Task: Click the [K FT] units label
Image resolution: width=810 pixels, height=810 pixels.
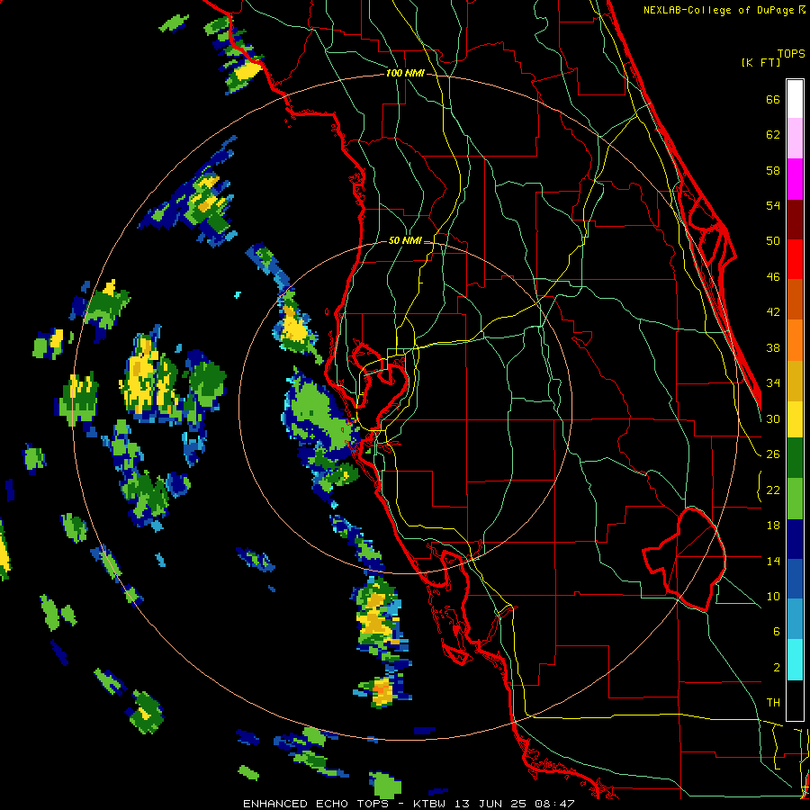Action: click(760, 62)
